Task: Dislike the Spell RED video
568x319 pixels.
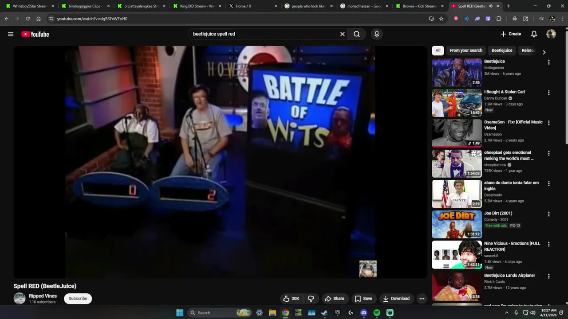Action: pos(311,299)
